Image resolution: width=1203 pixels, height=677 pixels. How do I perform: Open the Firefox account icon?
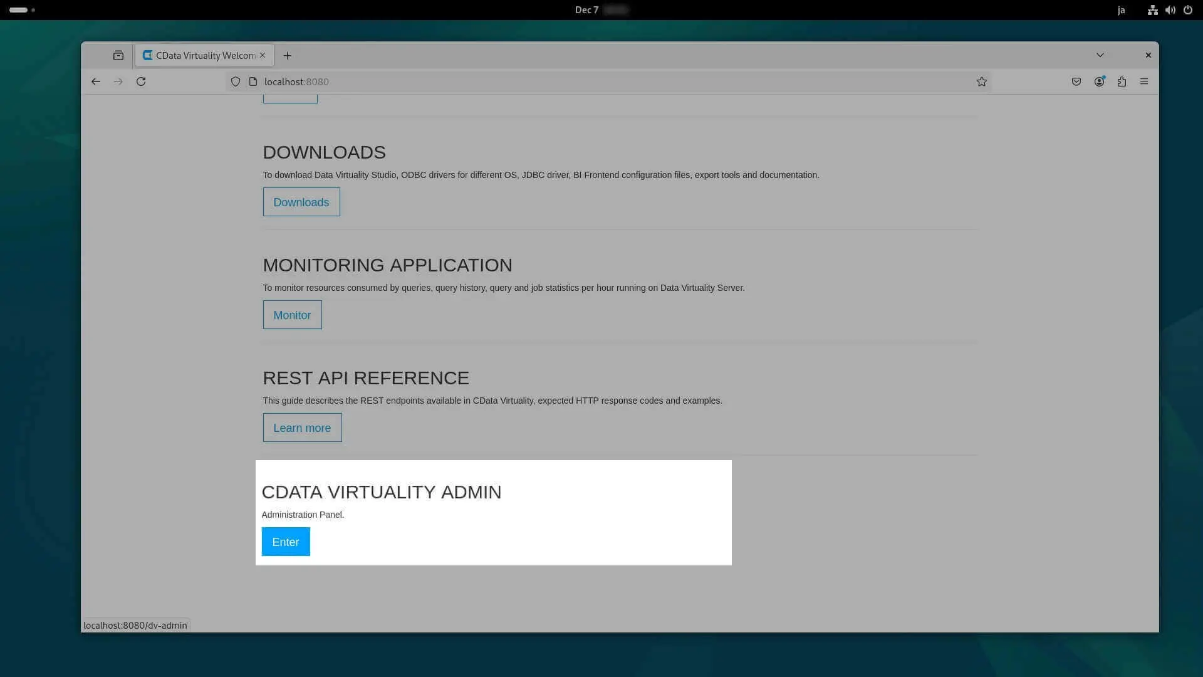1099,81
